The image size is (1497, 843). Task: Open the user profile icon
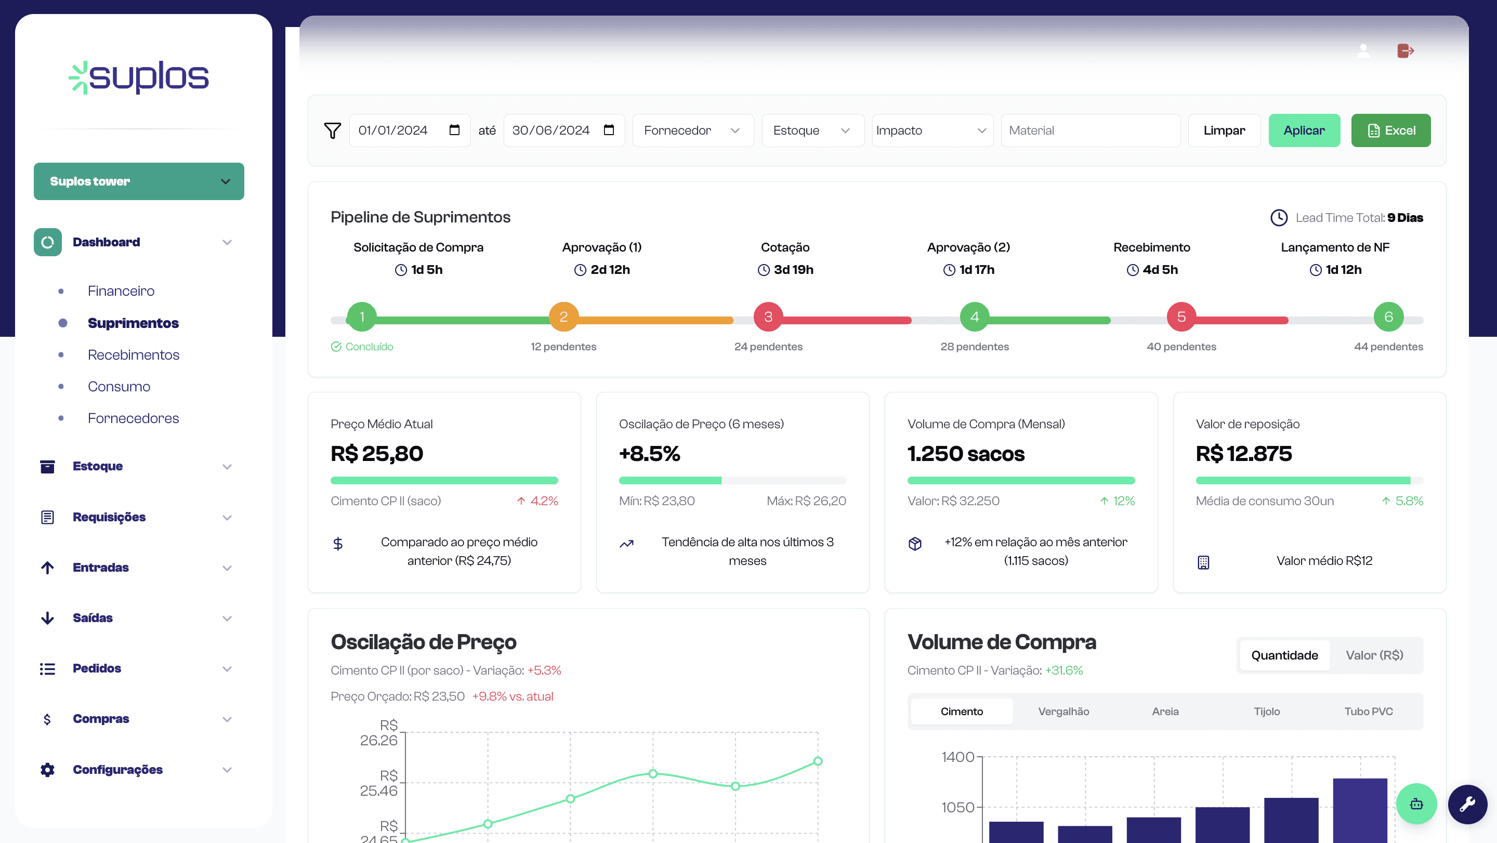1363,51
